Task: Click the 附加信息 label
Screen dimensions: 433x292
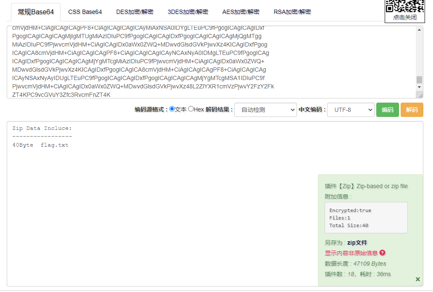Action: (x=338, y=196)
